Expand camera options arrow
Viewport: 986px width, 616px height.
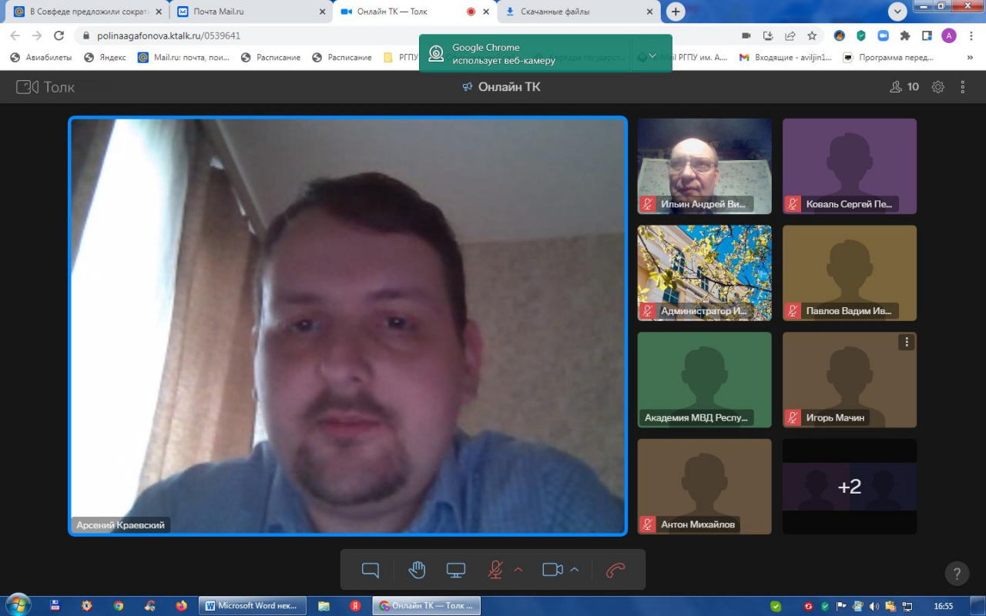(x=575, y=570)
